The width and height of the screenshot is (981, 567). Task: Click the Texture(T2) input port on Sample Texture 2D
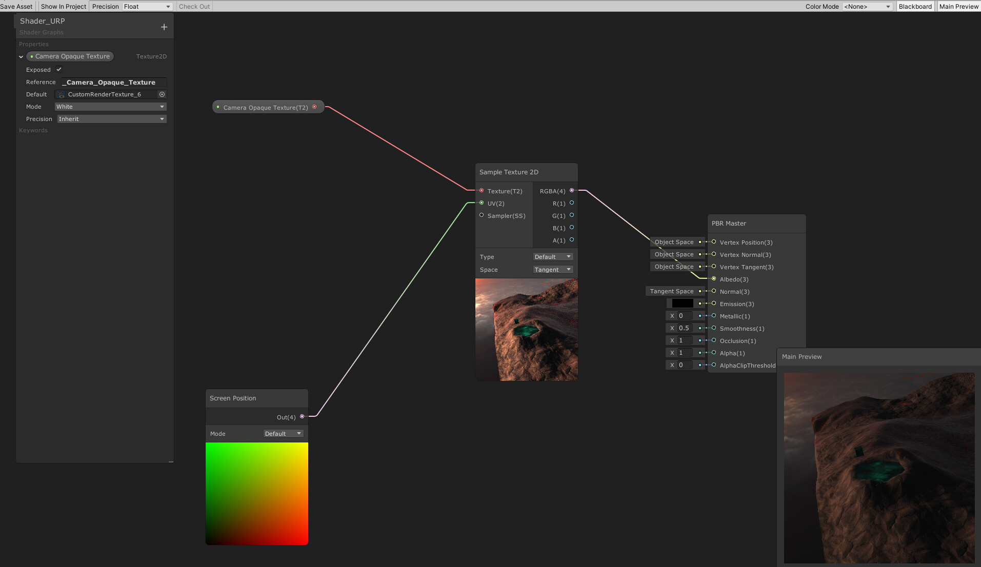pyautogui.click(x=482, y=190)
